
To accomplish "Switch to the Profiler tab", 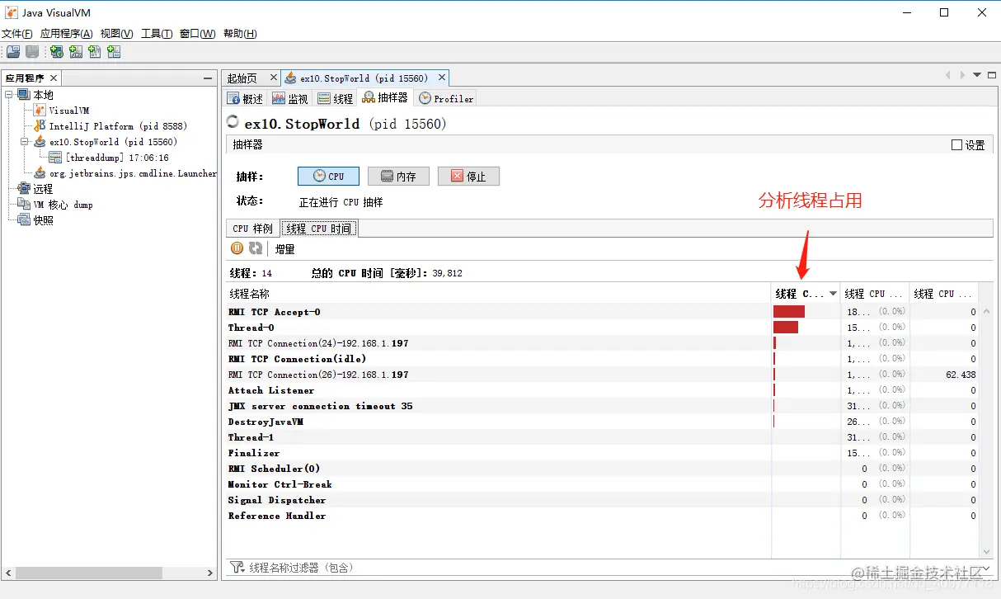I will [x=446, y=98].
